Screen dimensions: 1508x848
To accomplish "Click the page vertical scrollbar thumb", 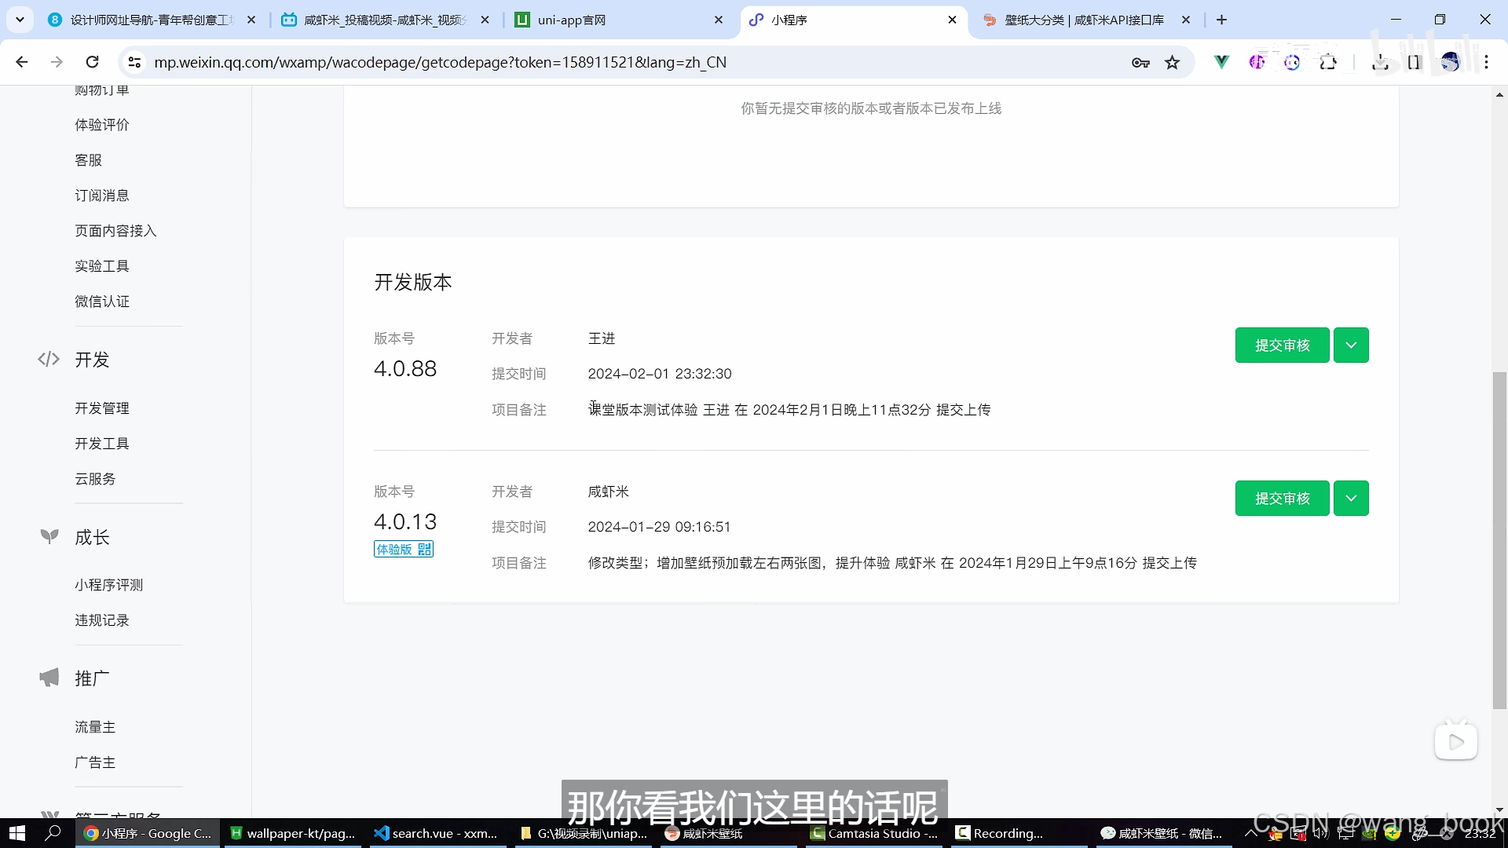I will tap(1499, 542).
